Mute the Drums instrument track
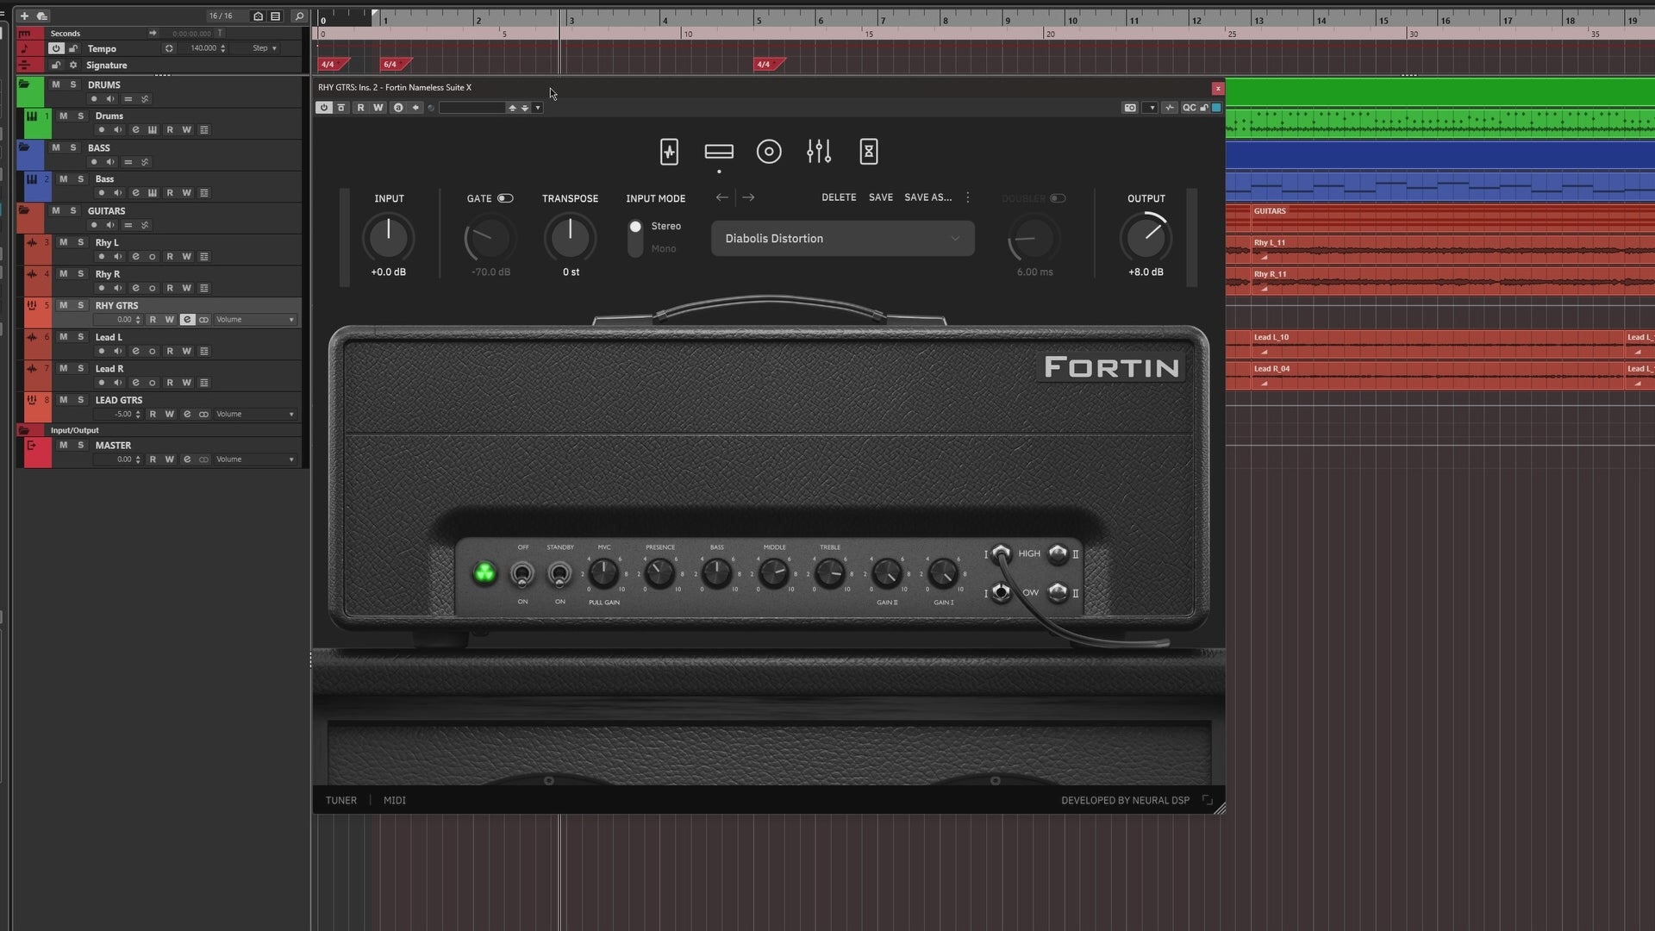Screen dimensions: 1655x931 coord(63,116)
